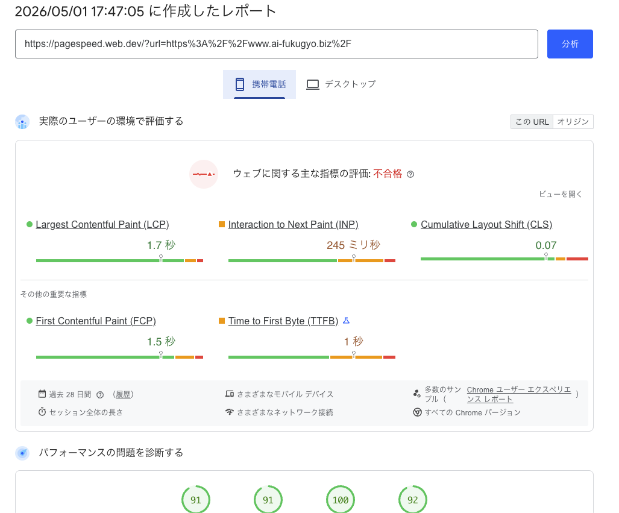Select the この URL toggle
Screen dimensions: 619x513
532,122
